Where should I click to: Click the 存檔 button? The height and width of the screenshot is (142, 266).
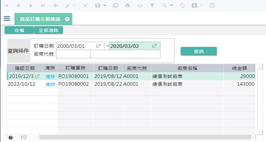click(x=19, y=30)
